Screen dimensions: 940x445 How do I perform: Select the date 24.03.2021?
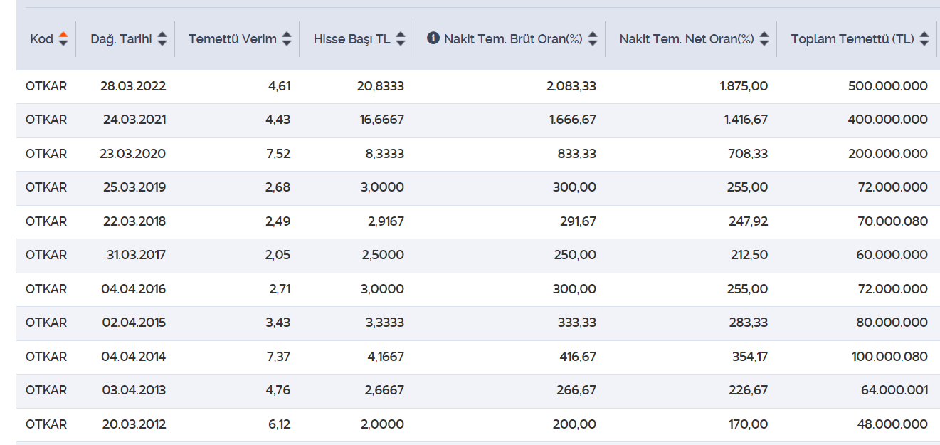pyautogui.click(x=134, y=120)
